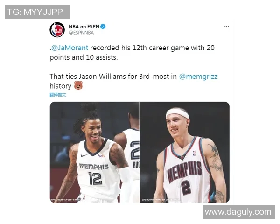Click the Getty credit on left photo
The height and width of the screenshot is (224, 280).
click(x=65, y=200)
